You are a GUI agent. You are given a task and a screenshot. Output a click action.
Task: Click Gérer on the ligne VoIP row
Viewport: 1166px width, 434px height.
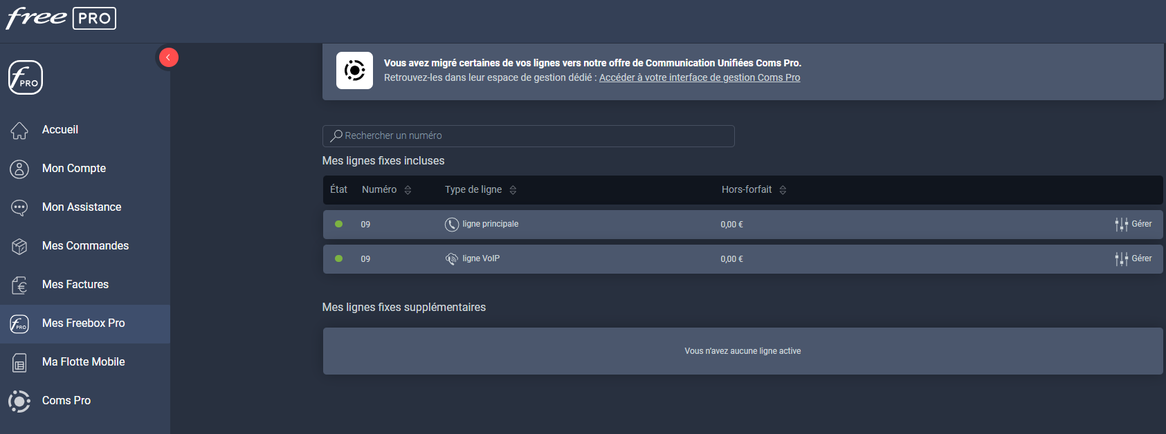click(x=1142, y=258)
